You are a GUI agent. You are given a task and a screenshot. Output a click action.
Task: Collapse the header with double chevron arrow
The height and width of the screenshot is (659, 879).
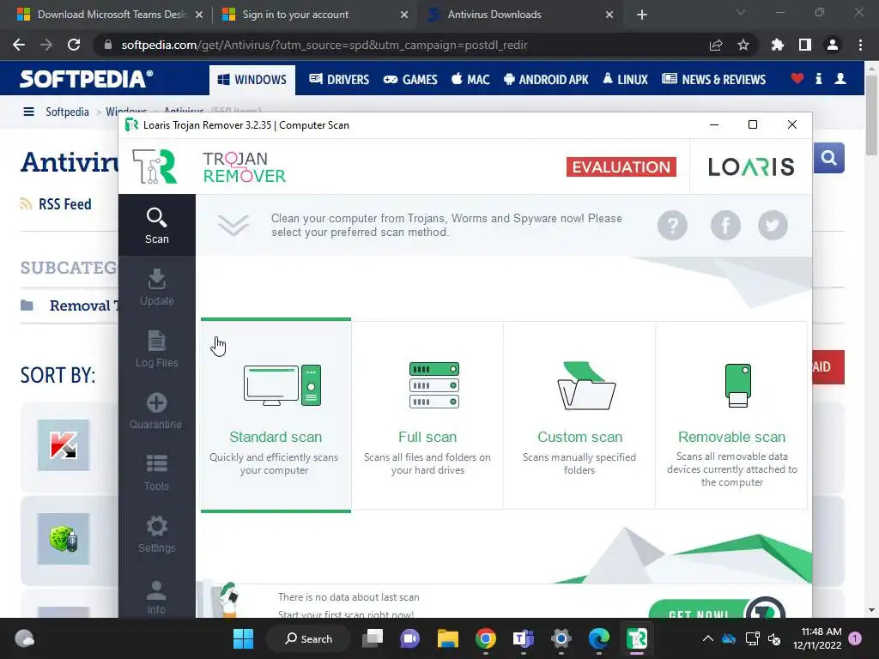pos(233,226)
